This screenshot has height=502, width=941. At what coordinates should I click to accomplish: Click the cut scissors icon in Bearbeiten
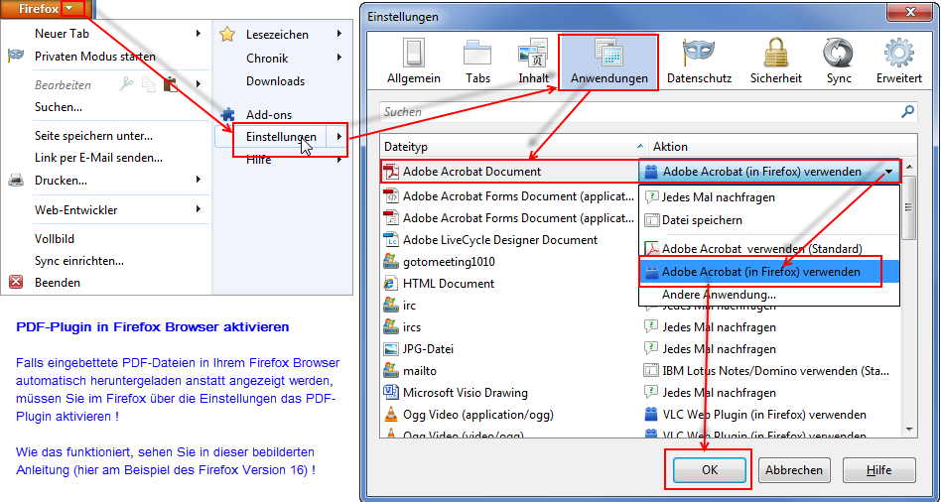pos(126,84)
